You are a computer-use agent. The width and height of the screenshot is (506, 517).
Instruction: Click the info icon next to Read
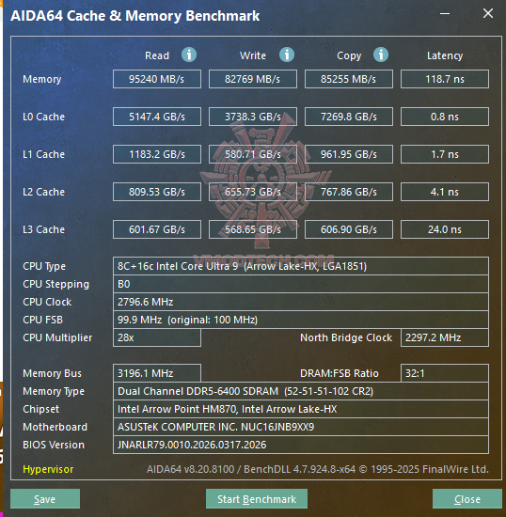coord(189,55)
